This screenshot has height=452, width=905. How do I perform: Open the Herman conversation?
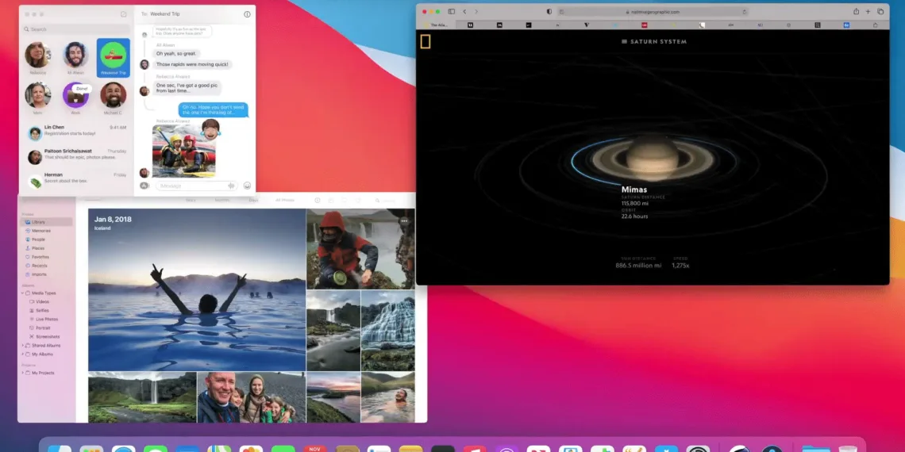77,178
